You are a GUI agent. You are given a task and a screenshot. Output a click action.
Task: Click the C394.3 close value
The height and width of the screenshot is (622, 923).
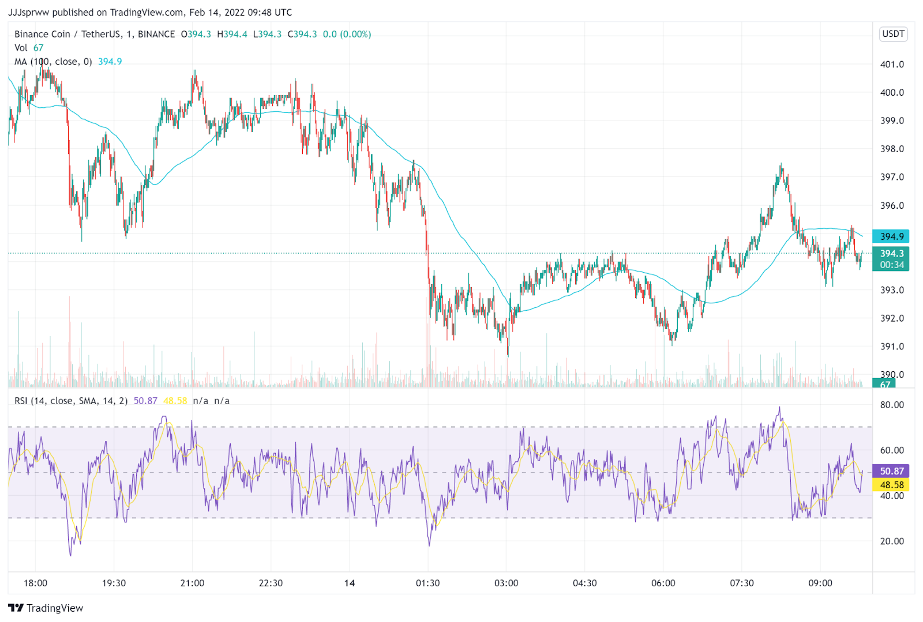tap(302, 34)
